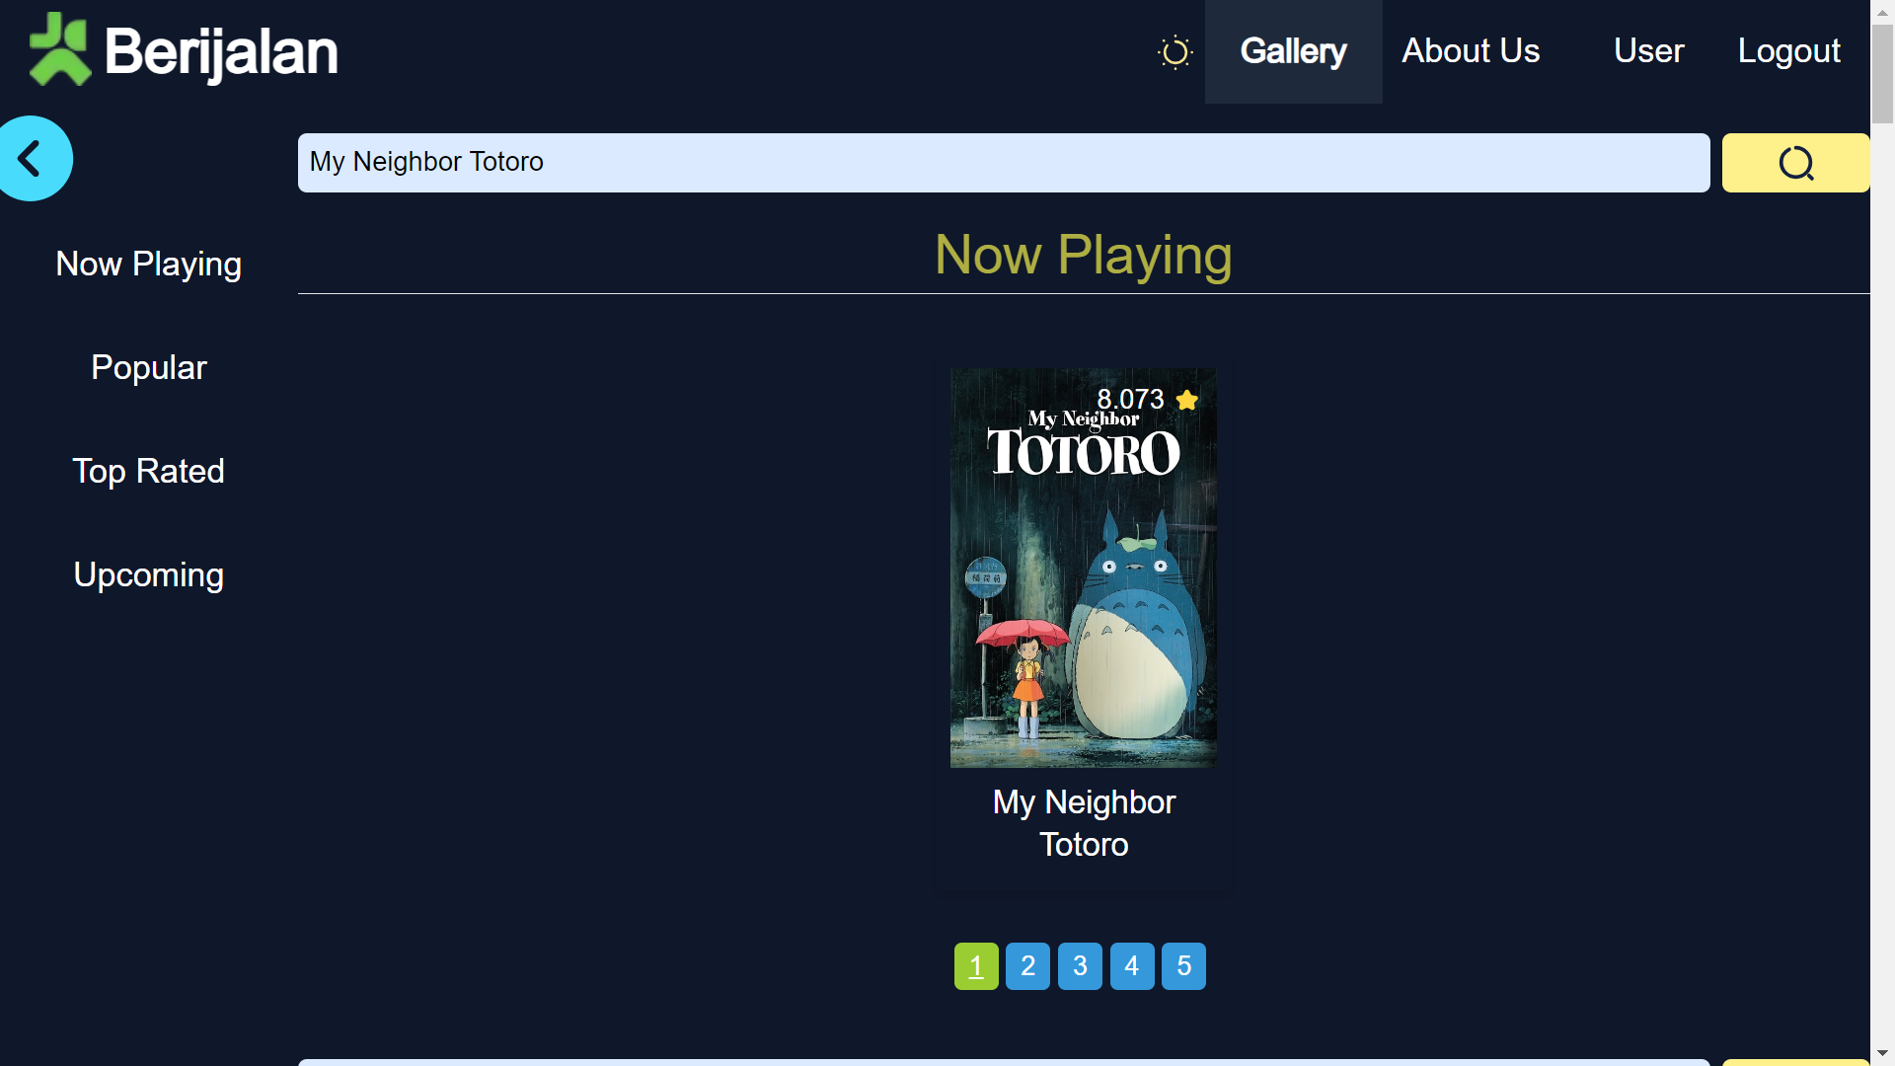Open the Gallery nav tab
Image resolution: width=1895 pixels, height=1066 pixels.
[x=1293, y=51]
